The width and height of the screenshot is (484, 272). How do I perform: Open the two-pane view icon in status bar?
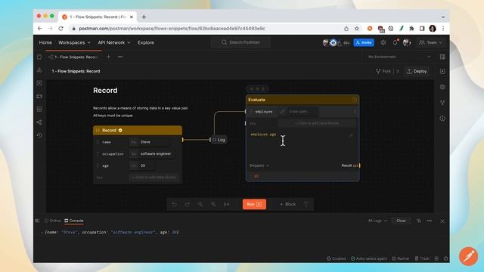[436, 258]
